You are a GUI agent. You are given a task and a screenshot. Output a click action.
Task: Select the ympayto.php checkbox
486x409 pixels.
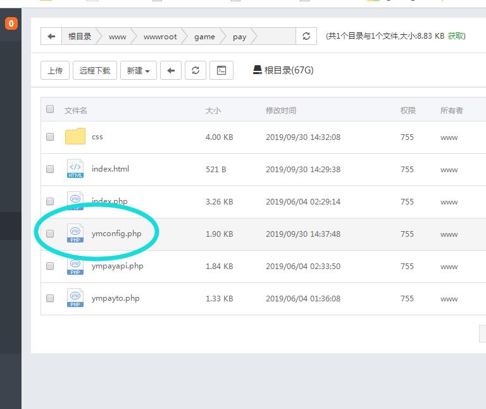(50, 298)
